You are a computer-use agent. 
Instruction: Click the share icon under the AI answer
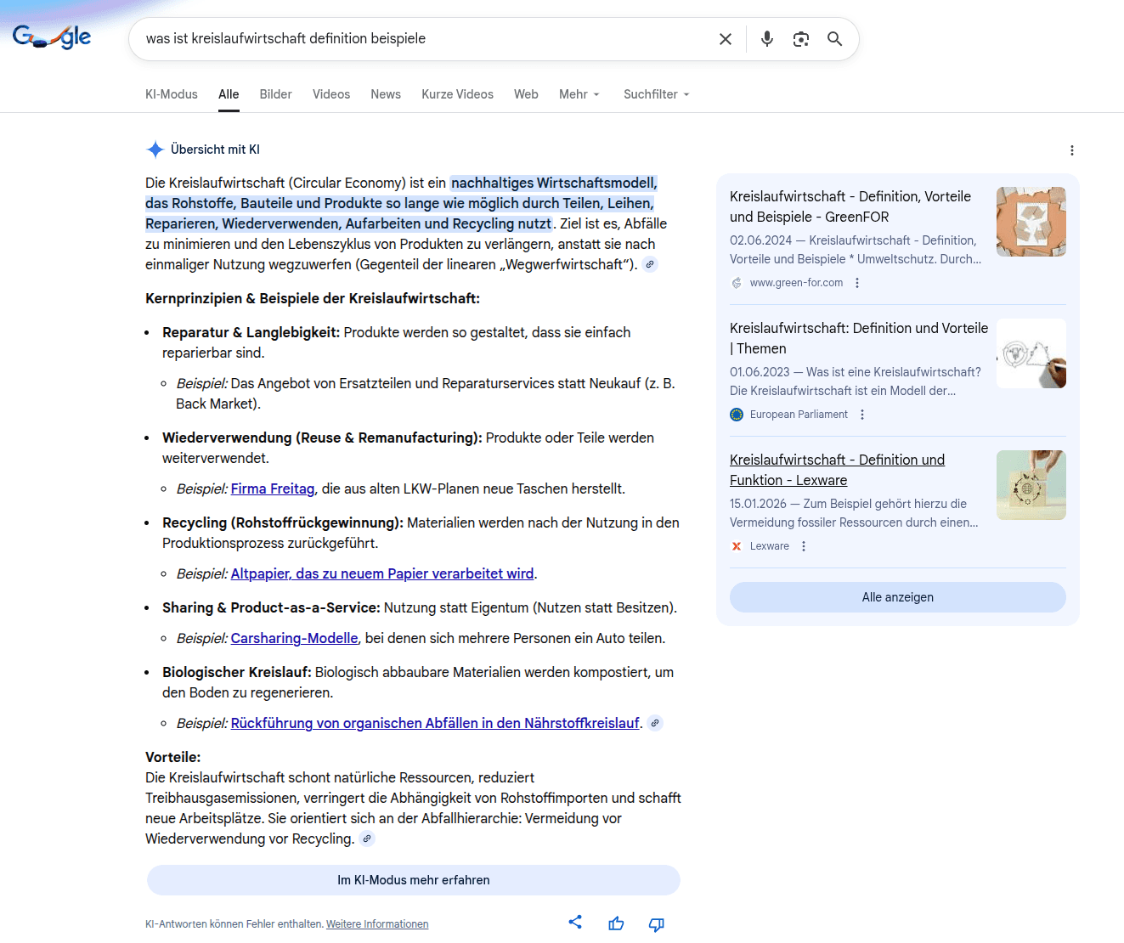click(x=575, y=923)
